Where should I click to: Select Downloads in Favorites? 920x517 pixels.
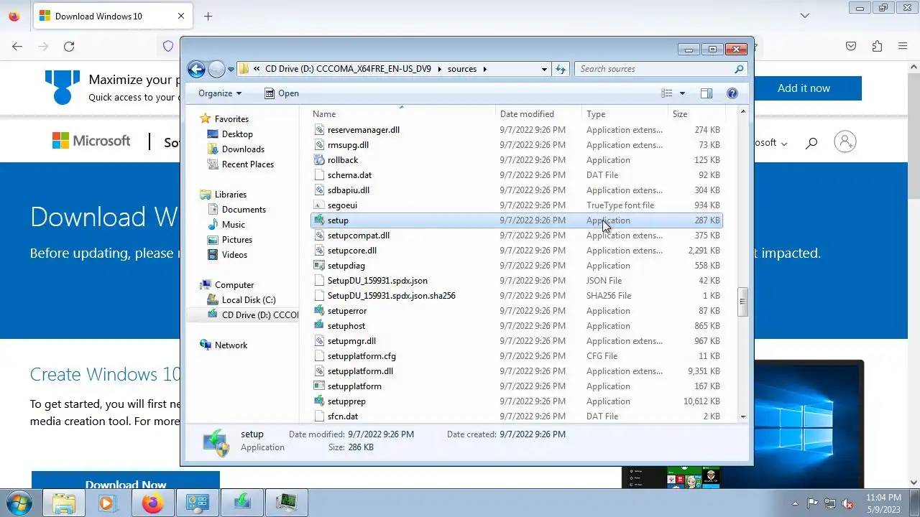click(x=243, y=149)
